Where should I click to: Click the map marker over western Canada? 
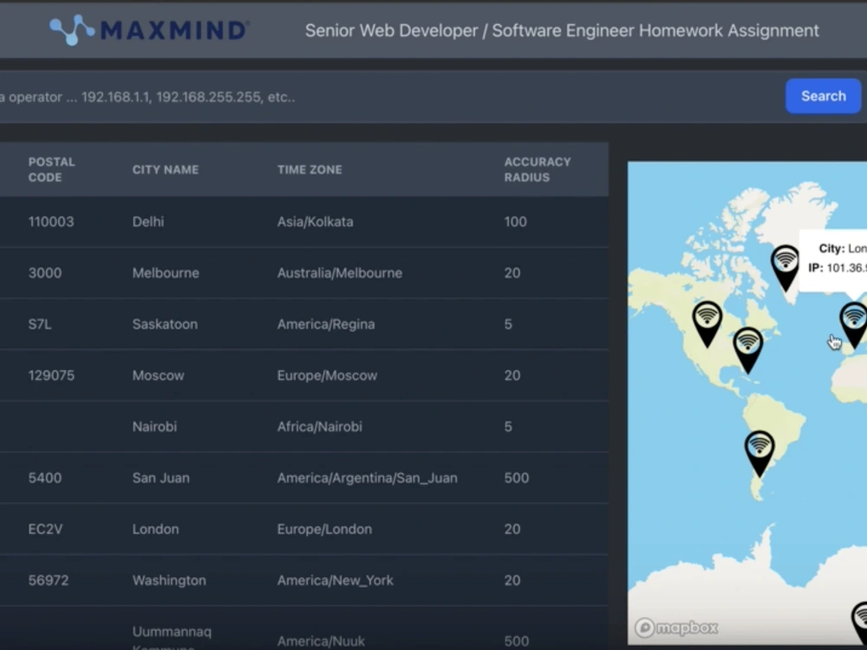[707, 324]
